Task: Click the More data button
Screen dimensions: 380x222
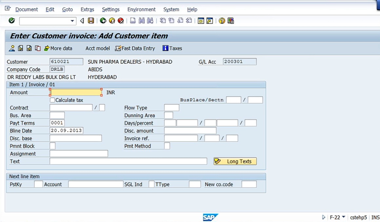Action: point(58,48)
